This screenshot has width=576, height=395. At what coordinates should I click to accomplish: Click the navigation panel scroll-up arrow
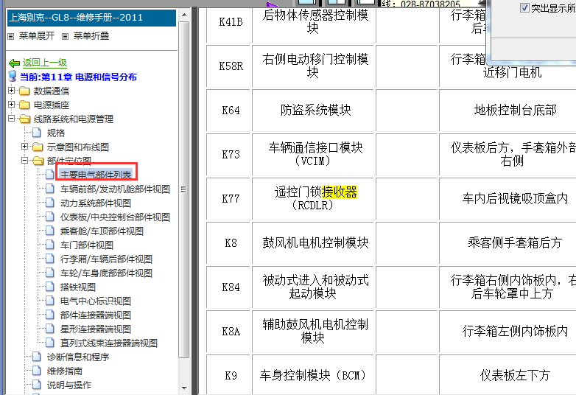pos(184,15)
